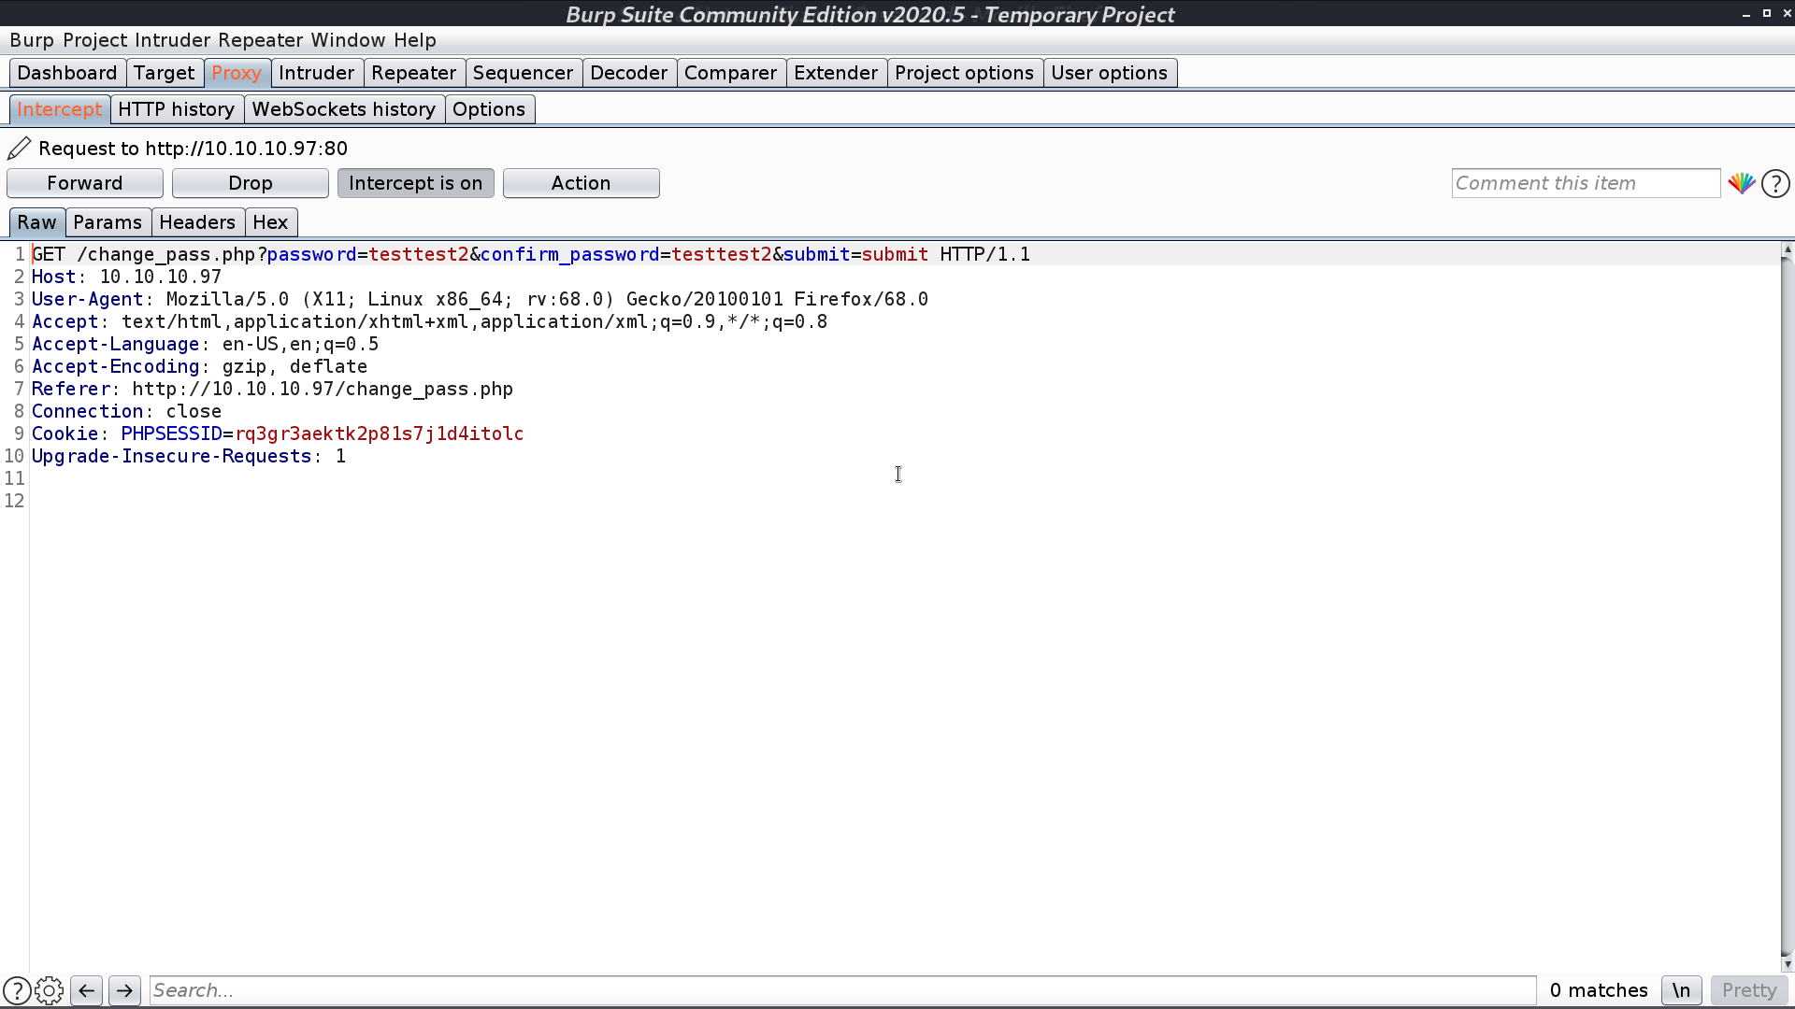Click the Accept-Language header line
1795x1009 pixels.
click(x=205, y=344)
